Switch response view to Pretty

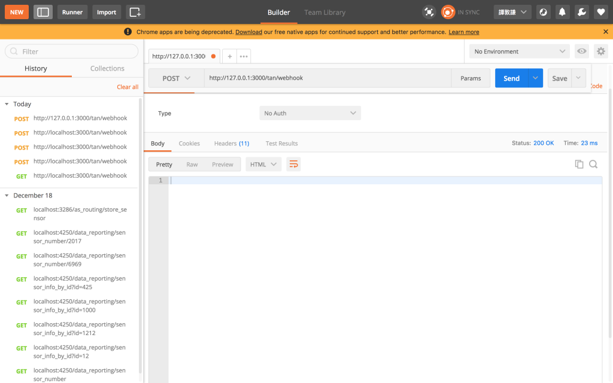click(164, 165)
